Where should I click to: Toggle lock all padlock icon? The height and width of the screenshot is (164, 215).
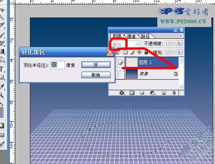pos(146,52)
